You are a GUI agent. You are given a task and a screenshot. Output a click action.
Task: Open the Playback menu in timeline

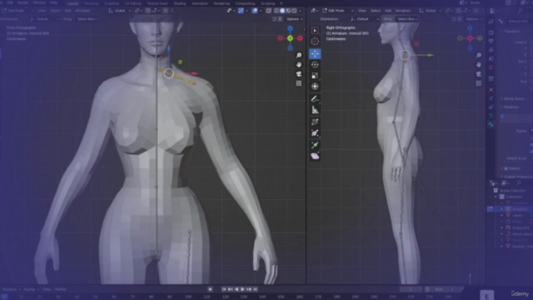click(11, 289)
